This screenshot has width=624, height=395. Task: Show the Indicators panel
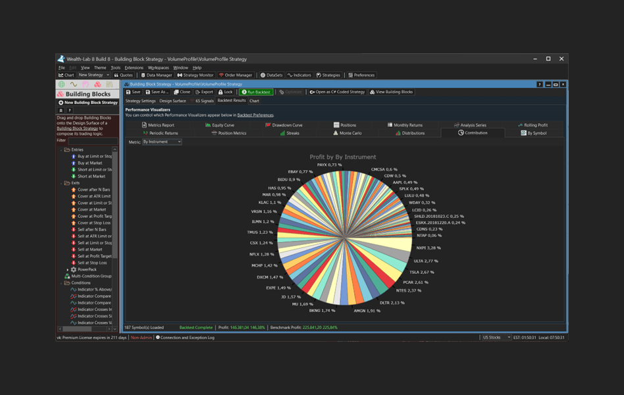299,75
